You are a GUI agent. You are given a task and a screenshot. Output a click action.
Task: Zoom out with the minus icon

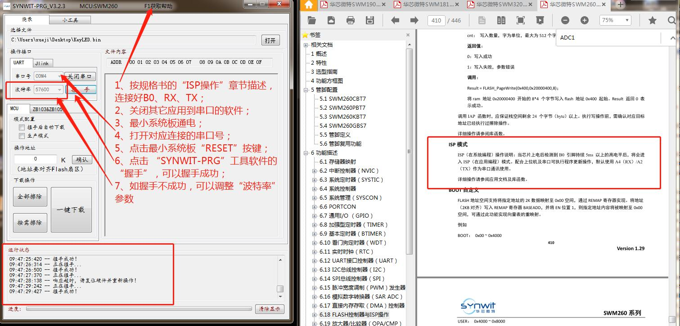coord(565,20)
